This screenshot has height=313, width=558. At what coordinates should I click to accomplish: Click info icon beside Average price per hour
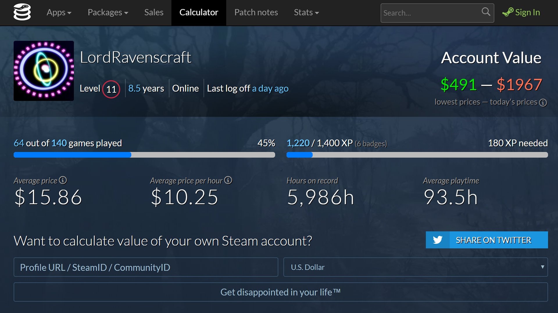(228, 180)
